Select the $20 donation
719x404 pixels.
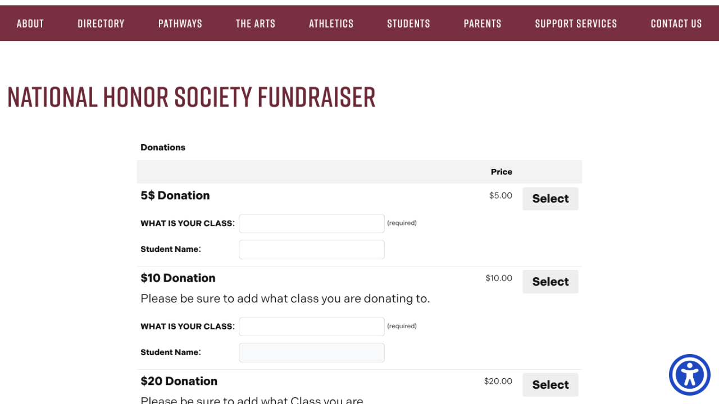click(x=550, y=385)
